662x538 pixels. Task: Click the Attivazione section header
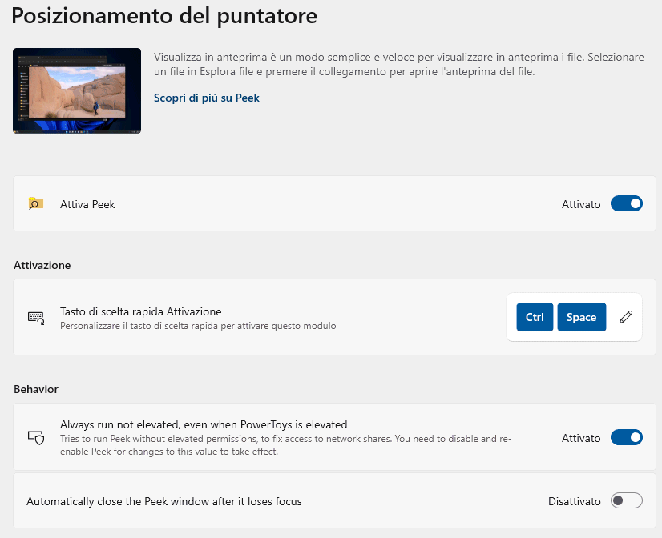42,264
